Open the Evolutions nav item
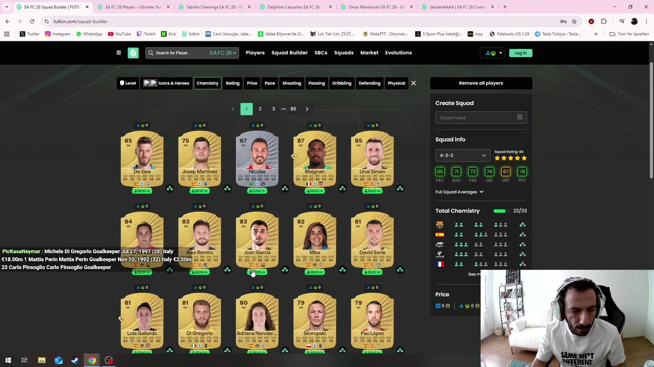Screen dimensions: 654x367 (399, 53)
